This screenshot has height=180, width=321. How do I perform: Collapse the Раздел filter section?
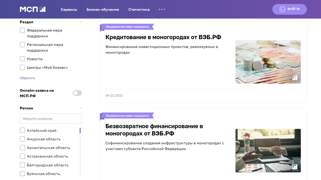(81, 22)
